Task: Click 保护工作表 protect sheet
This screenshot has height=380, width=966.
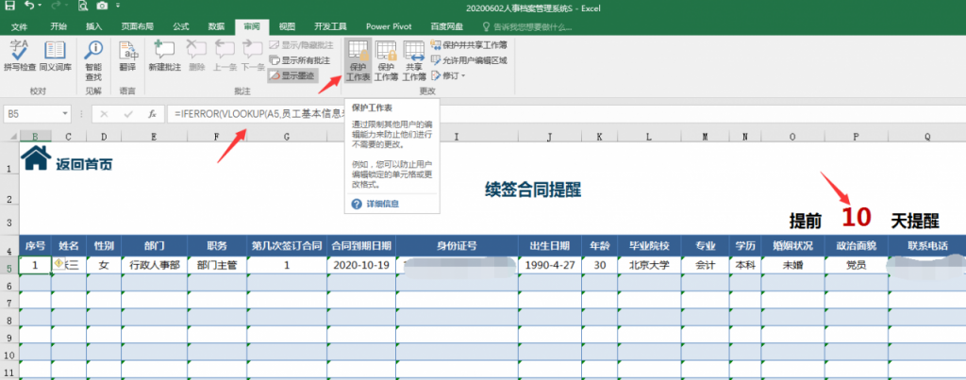Action: [358, 60]
